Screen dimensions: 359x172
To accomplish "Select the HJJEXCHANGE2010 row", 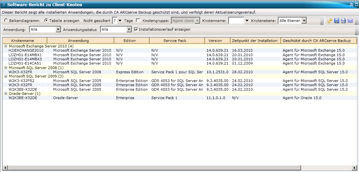I will coord(26,51).
